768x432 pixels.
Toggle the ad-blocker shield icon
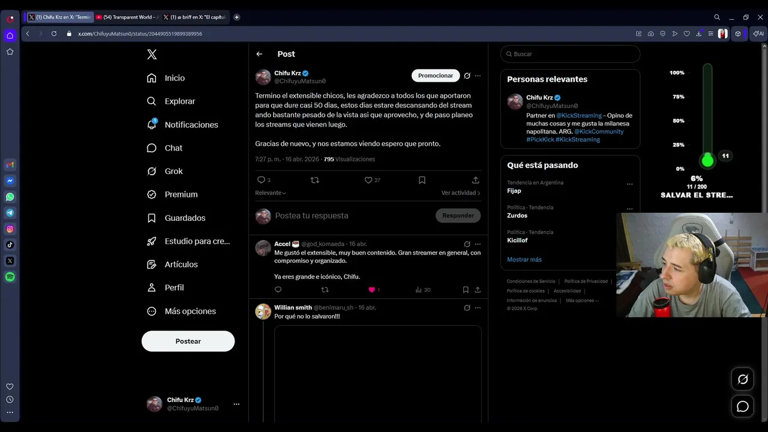(663, 34)
